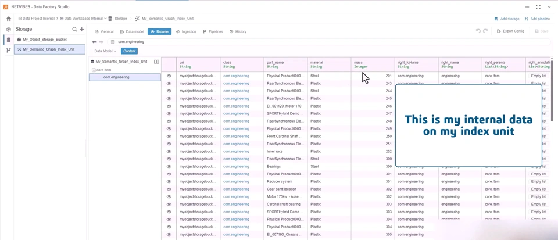Open the storage database sidebar icon
This screenshot has width=558, height=240.
[9, 40]
